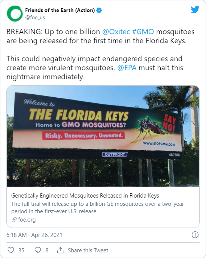
Task: Click the chain link icon beside foe.org
Action: pyautogui.click(x=14, y=220)
